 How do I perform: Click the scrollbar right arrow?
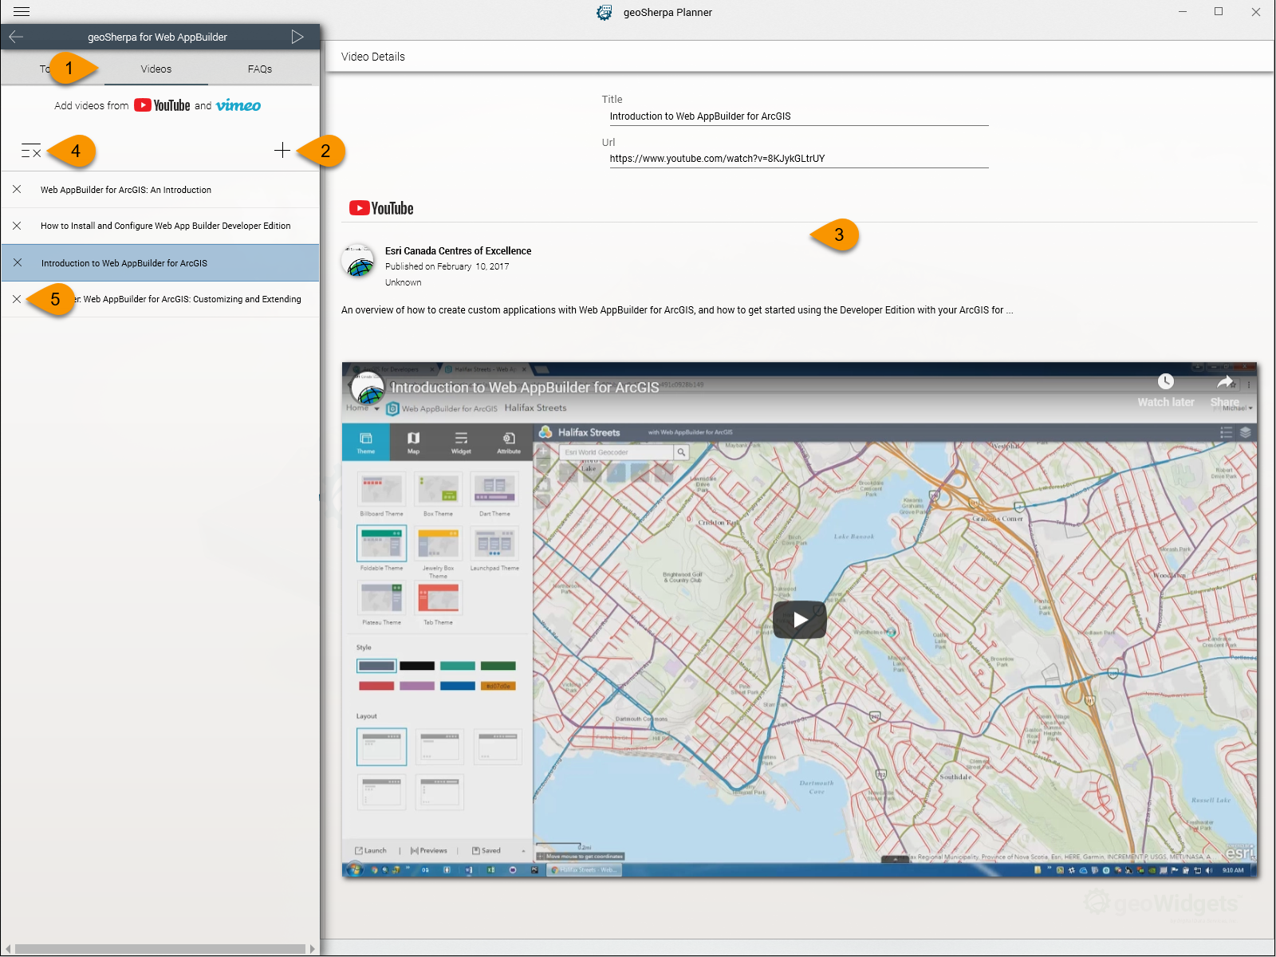(x=313, y=949)
